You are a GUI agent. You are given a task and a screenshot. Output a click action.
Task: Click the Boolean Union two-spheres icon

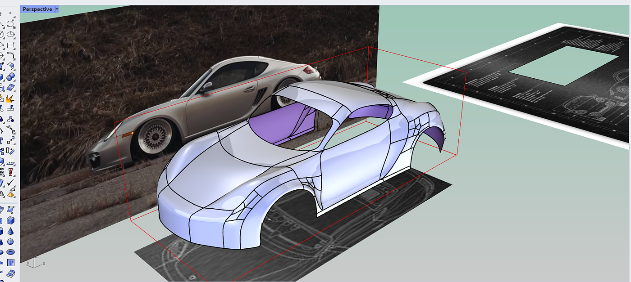pos(10,77)
